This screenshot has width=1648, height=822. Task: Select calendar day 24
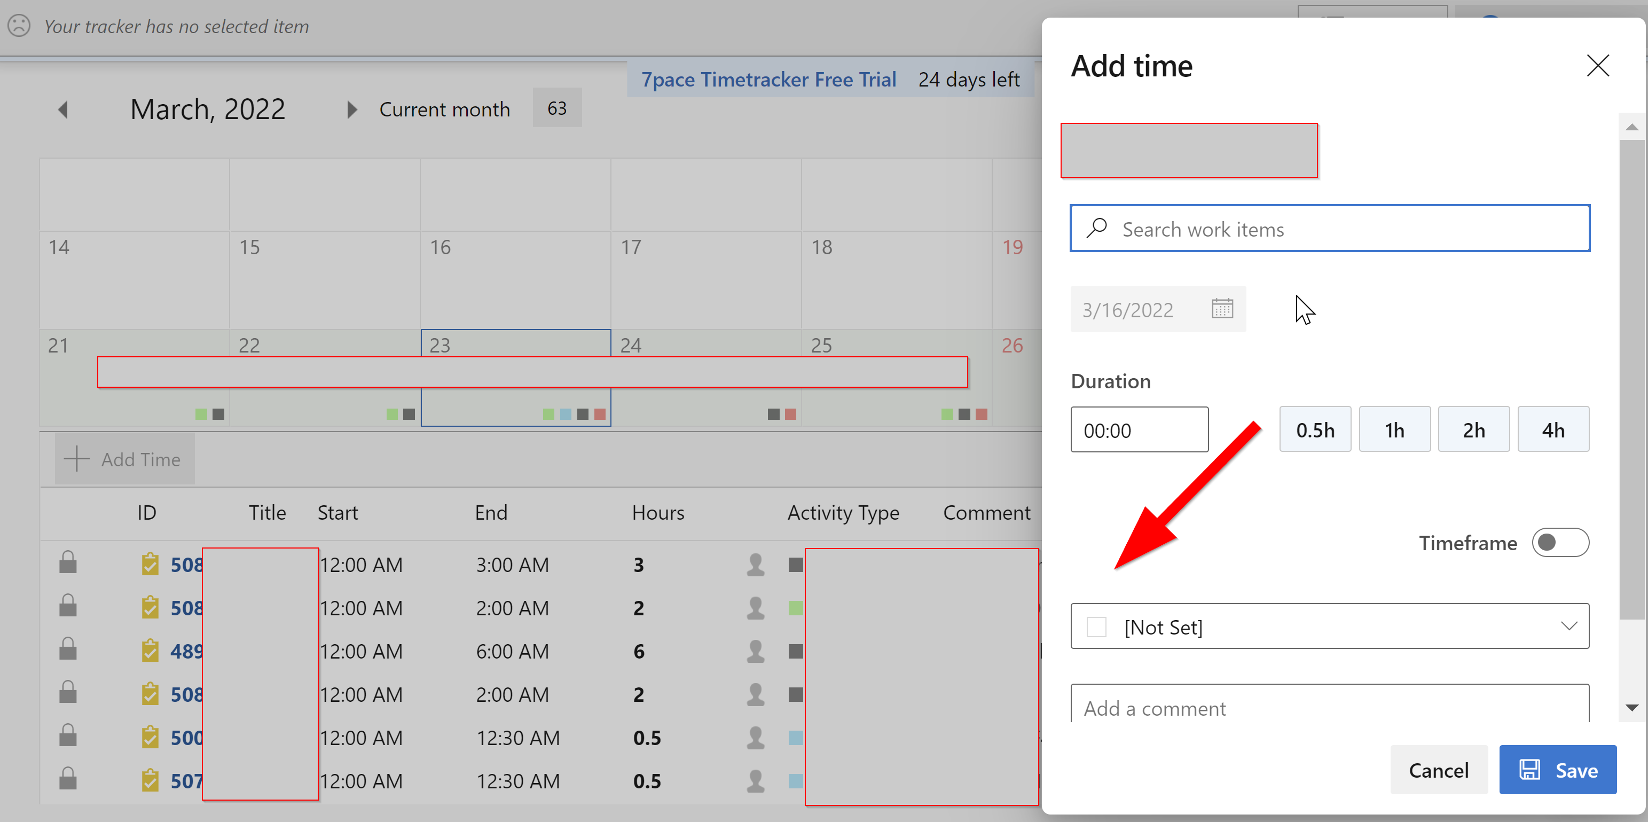point(705,378)
